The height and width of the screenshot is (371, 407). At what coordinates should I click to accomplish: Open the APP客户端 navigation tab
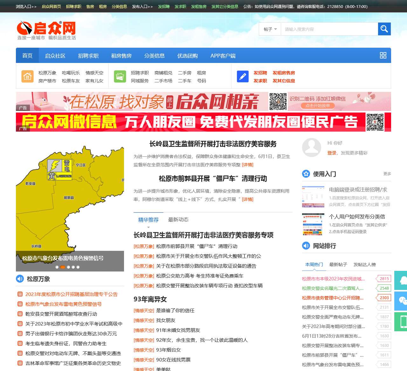point(223,55)
